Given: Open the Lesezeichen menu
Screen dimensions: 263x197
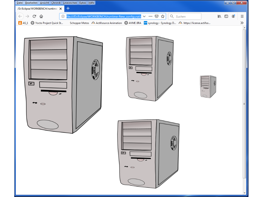Looking at the screenshot, I should tap(70, 3).
